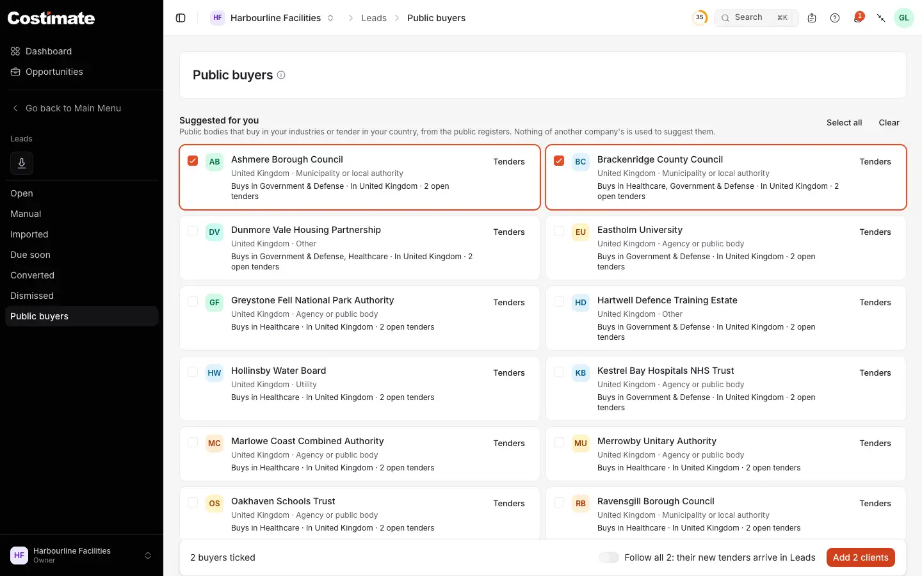Image resolution: width=922 pixels, height=576 pixels.
Task: Tick Hartwell Defence Training Estate checkbox
Action: (x=559, y=301)
